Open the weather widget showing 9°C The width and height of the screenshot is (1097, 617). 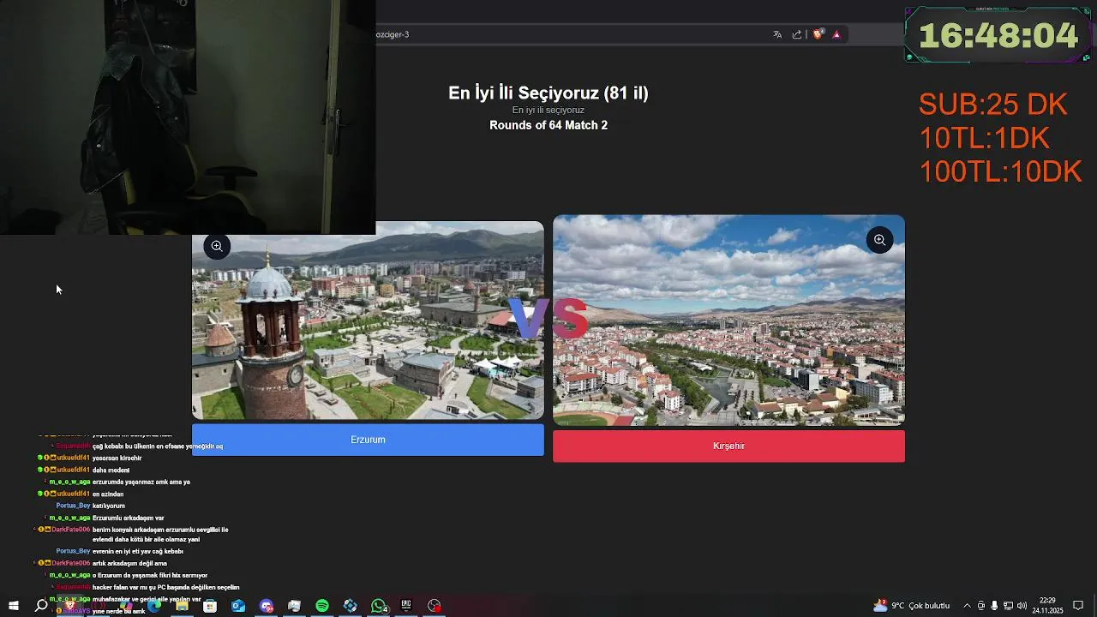click(911, 606)
